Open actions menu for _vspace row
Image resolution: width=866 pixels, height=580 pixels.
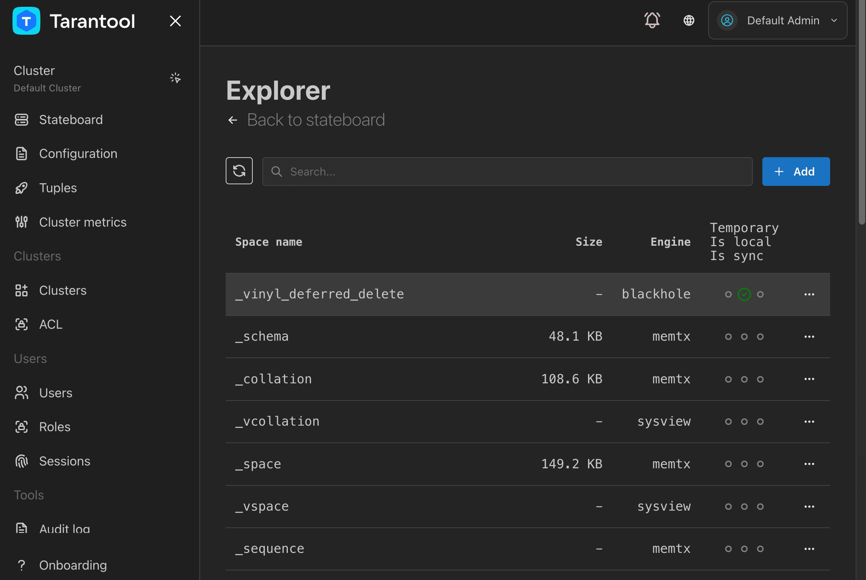tap(809, 507)
